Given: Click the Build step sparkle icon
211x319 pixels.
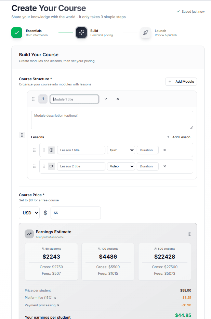Looking at the screenshot, I should 81,33.
